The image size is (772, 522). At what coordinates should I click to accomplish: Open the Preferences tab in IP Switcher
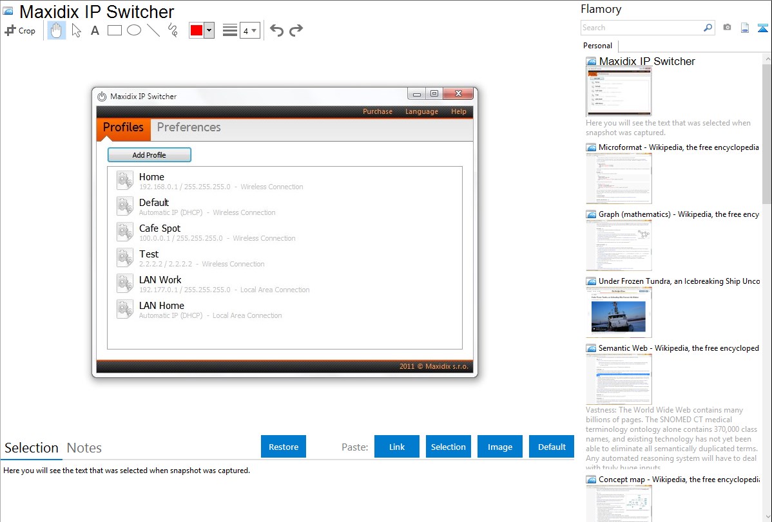click(x=189, y=127)
